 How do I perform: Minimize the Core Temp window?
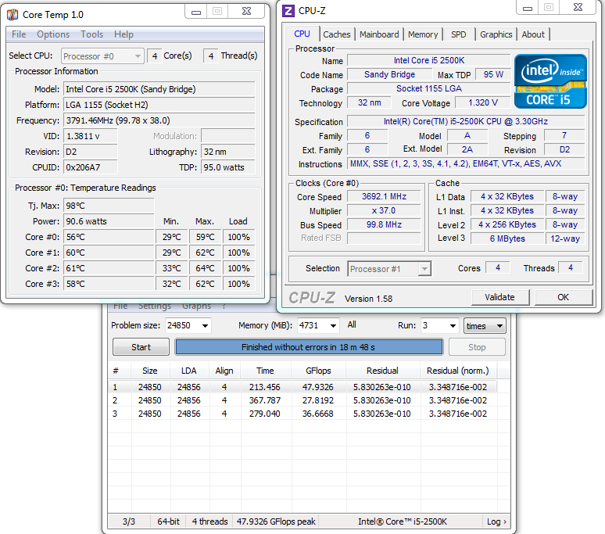(x=196, y=12)
